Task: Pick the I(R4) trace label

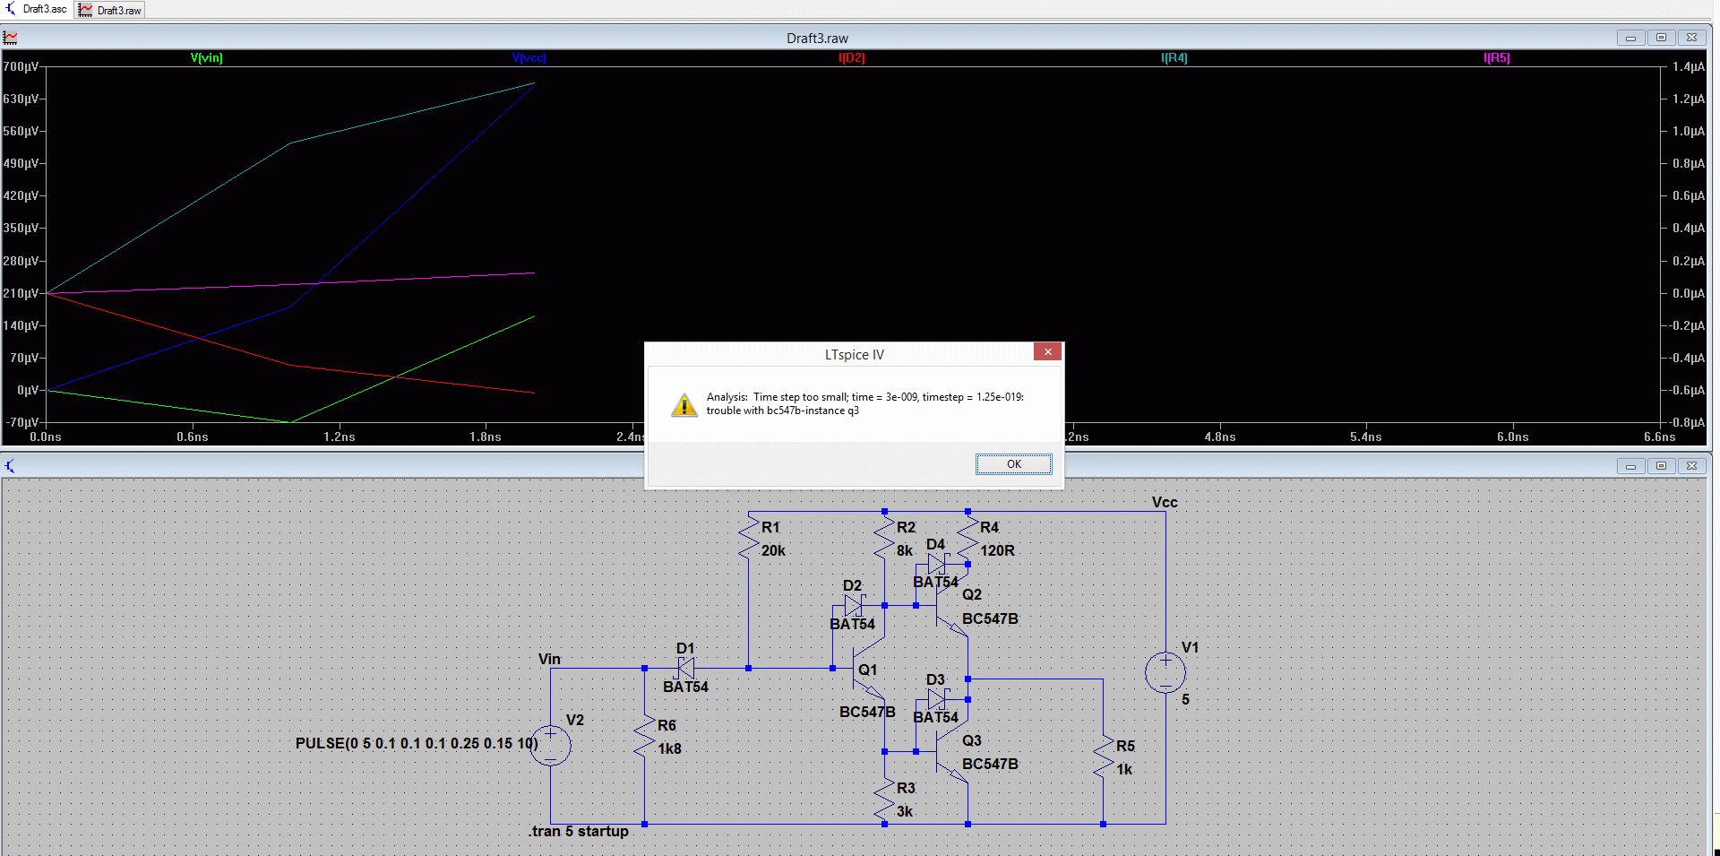Action: [1174, 58]
